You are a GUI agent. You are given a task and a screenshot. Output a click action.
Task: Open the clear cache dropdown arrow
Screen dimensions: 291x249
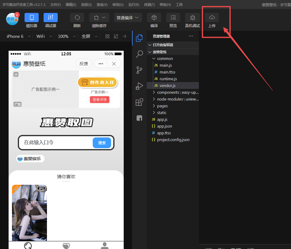(104, 18)
